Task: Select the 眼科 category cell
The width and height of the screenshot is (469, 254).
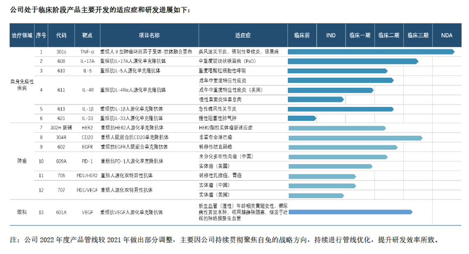Action: 22,211
